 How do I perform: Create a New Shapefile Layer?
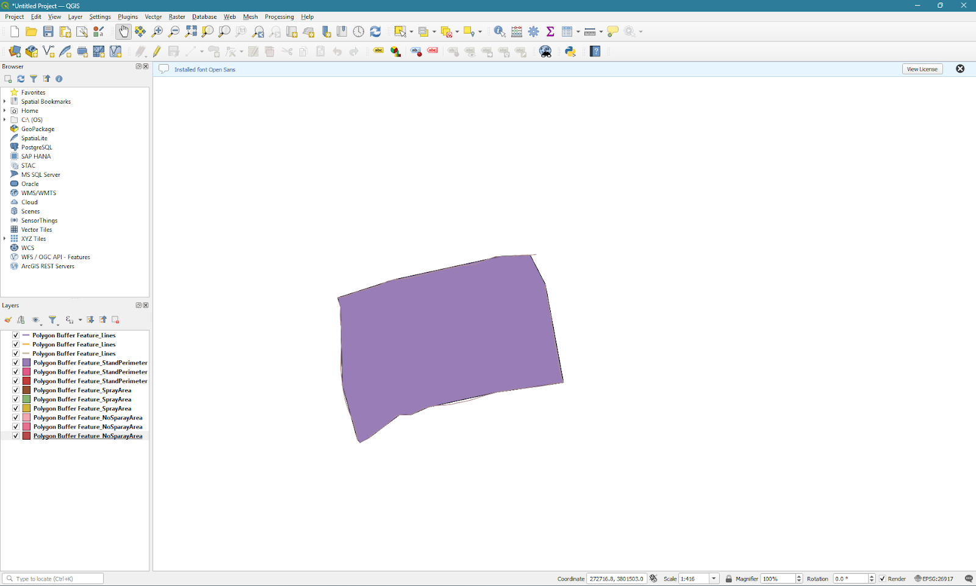49,52
